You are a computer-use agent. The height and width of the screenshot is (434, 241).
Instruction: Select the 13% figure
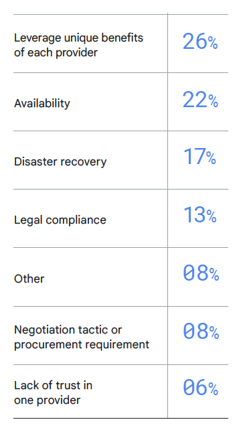click(x=199, y=215)
